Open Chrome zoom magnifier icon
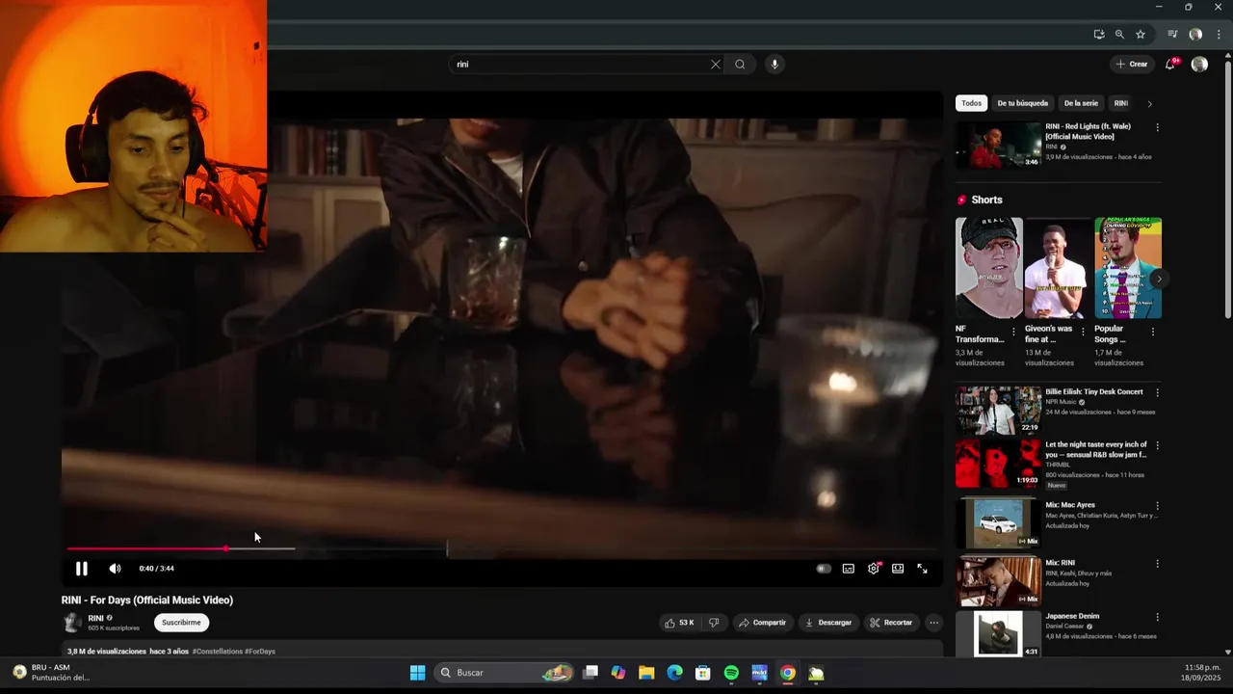This screenshot has height=694, width=1233. point(1119,35)
